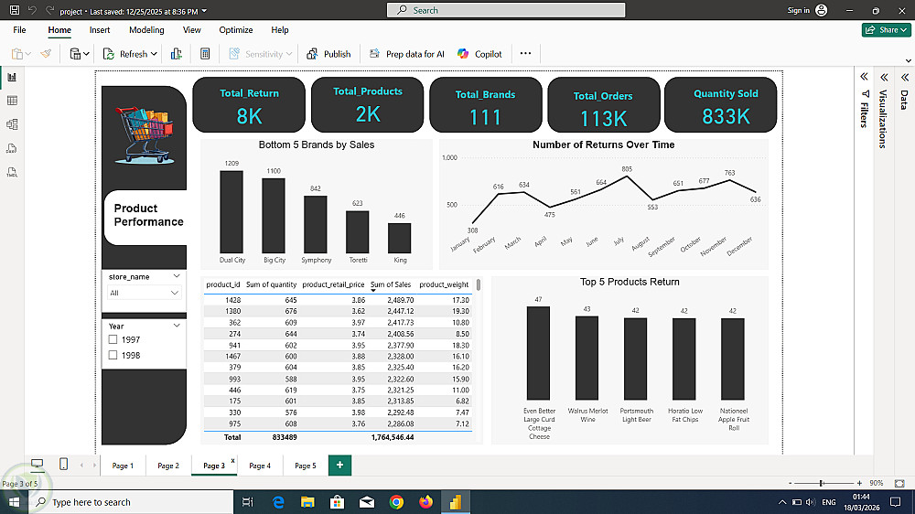Open the Paste dropdown arrow
Viewport: 915px width, 514px height.
pos(27,54)
